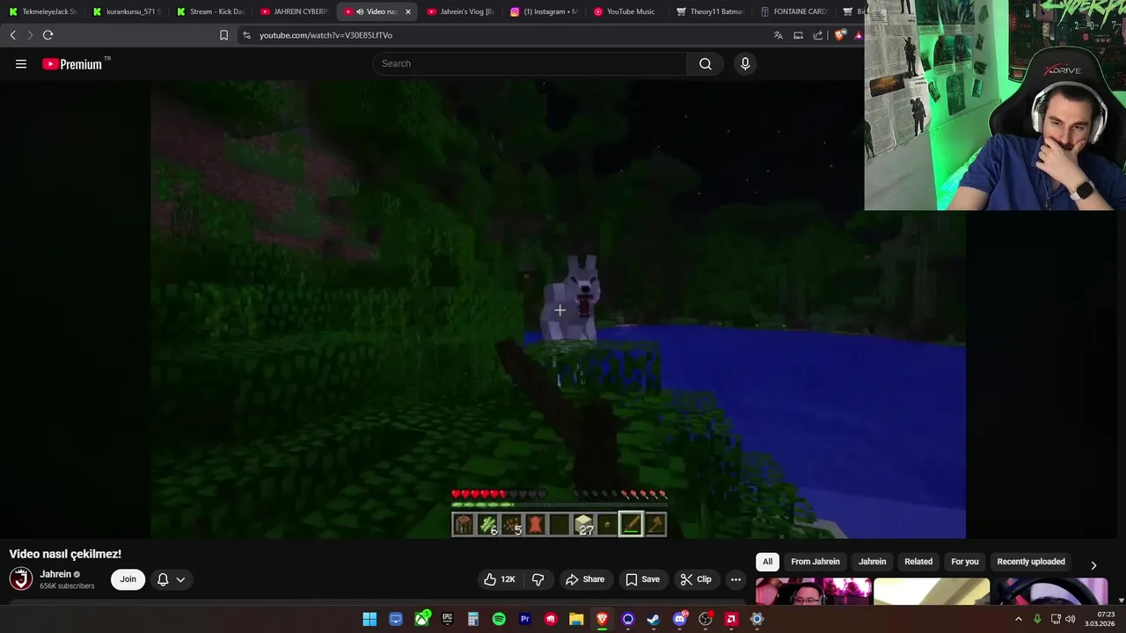
Task: Open Jahrein channel avatar
Action: click(x=21, y=578)
